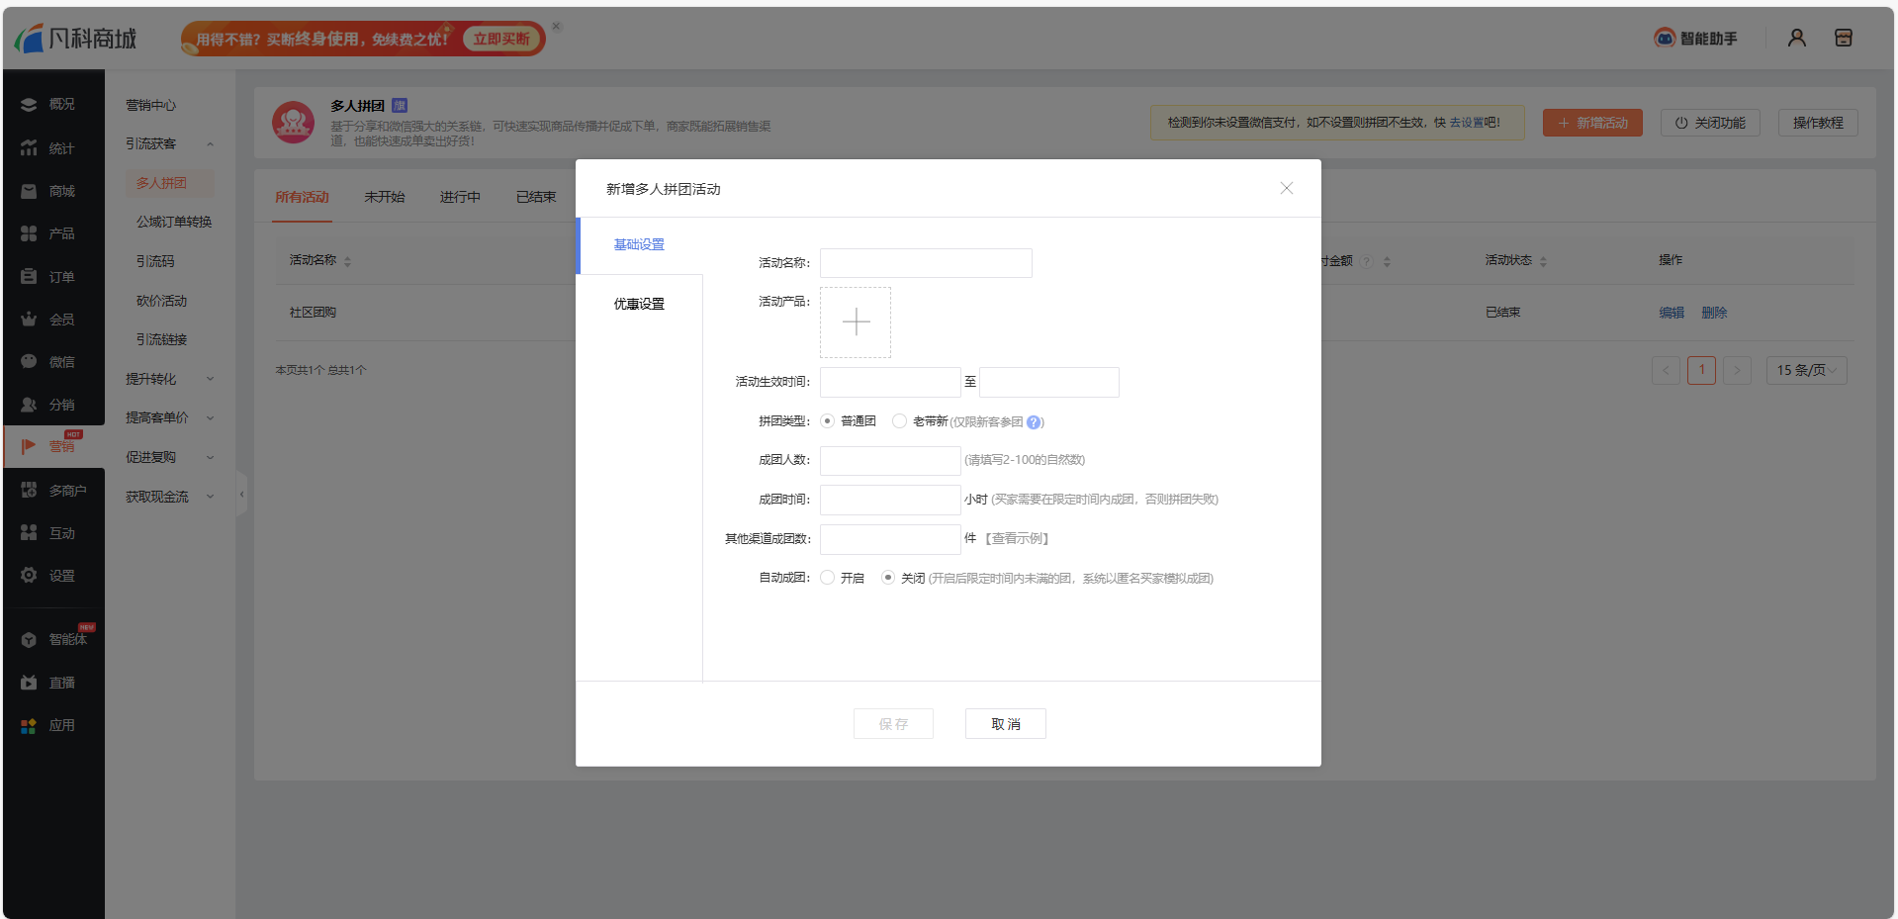Open the 分销 distribution icon
The image size is (1898, 919).
click(x=30, y=404)
